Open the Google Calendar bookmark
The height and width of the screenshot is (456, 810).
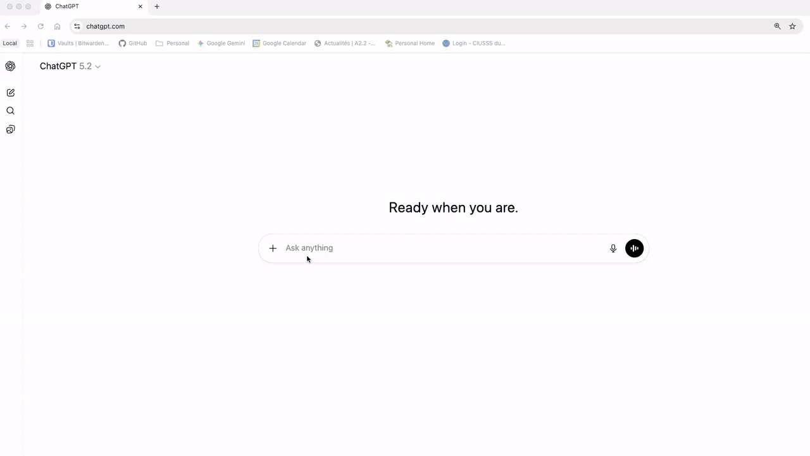tap(279, 44)
